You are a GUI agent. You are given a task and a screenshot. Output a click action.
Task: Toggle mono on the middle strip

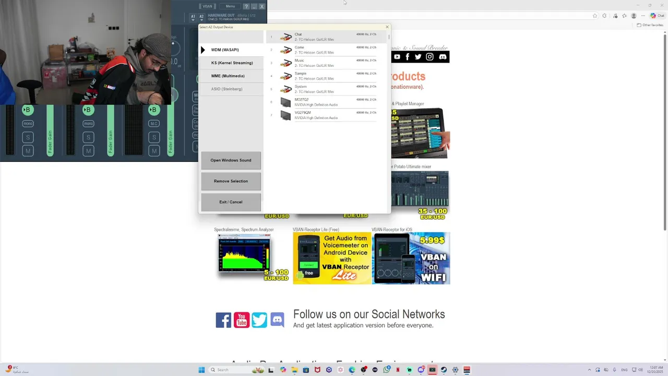[x=88, y=124]
